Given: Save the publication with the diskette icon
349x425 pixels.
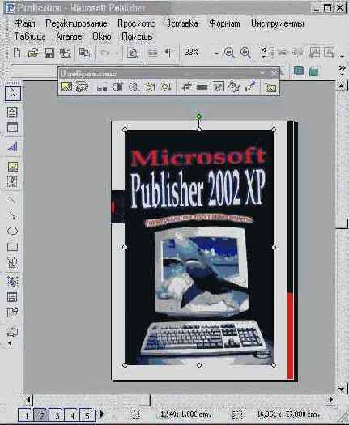Looking at the screenshot, I should [49, 53].
